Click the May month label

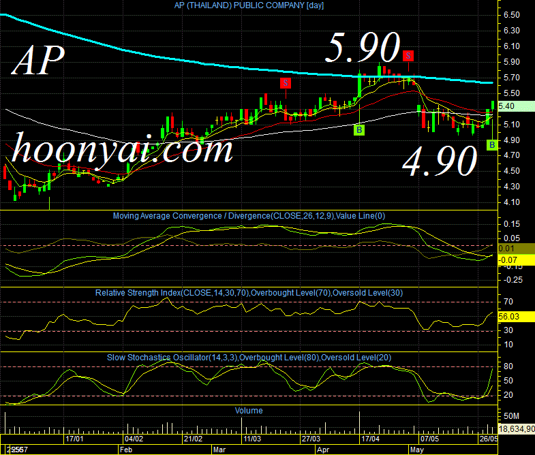pyautogui.click(x=417, y=450)
